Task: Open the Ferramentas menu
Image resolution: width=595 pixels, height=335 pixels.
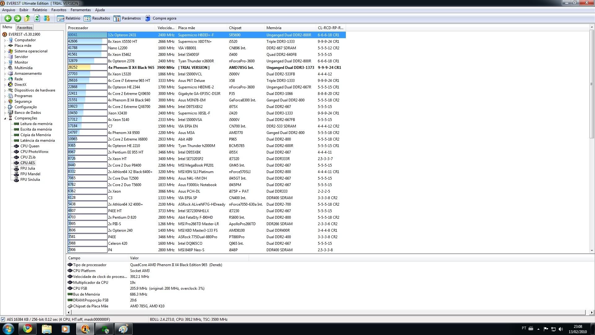Action: (81, 10)
